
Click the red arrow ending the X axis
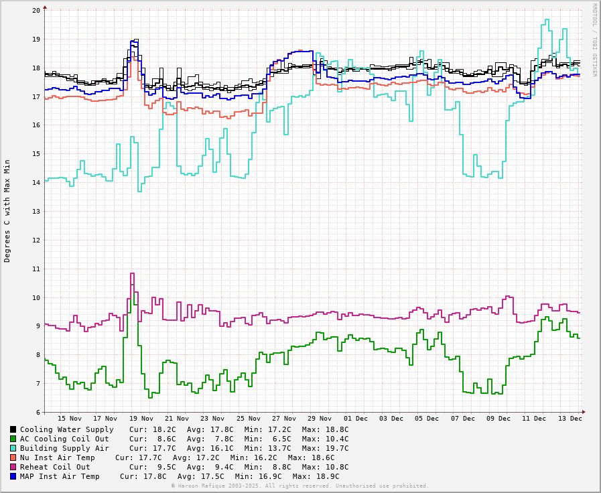coord(584,412)
